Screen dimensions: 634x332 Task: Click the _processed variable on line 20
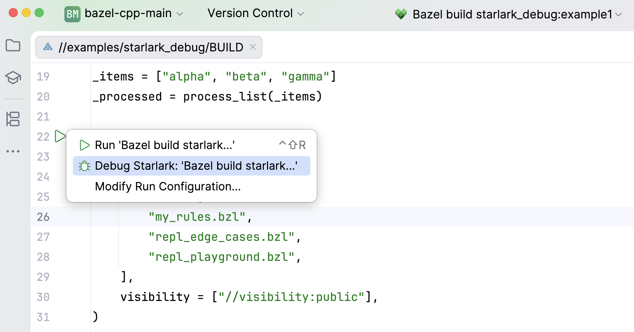click(x=127, y=97)
